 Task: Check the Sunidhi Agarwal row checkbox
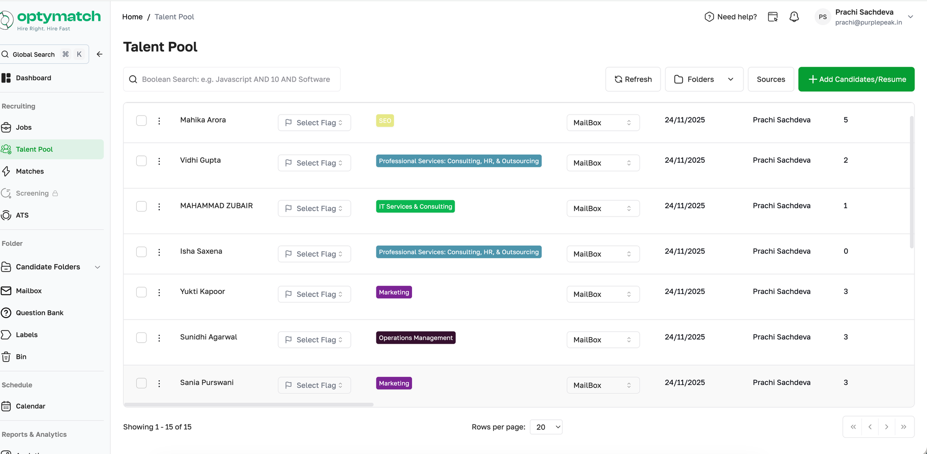[x=141, y=338]
